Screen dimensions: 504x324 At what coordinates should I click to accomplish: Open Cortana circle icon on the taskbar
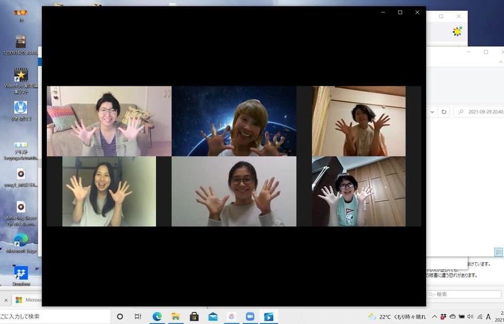pyautogui.click(x=120, y=316)
